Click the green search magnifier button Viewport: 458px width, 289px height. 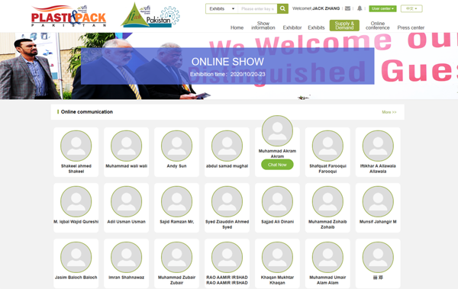pos(282,8)
